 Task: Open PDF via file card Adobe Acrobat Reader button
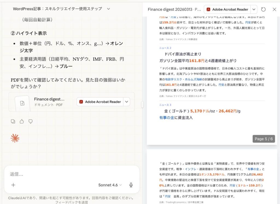coord(100,102)
